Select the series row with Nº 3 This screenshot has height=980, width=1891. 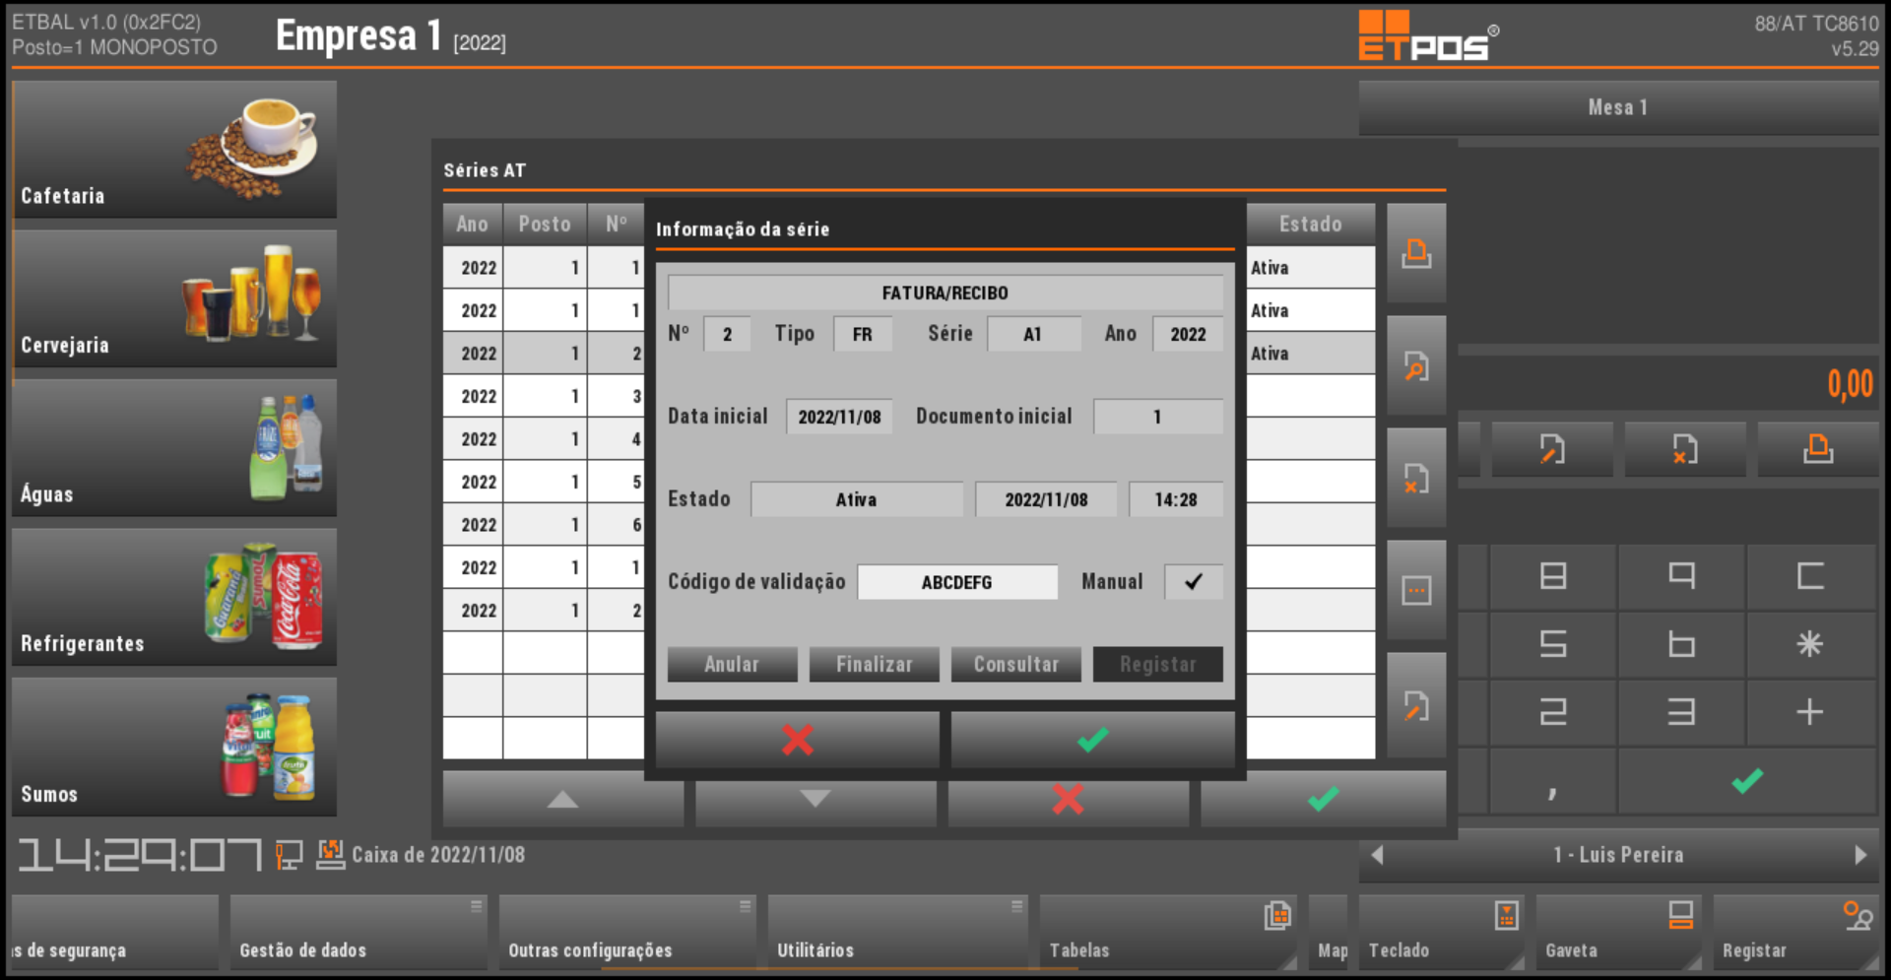tap(544, 396)
